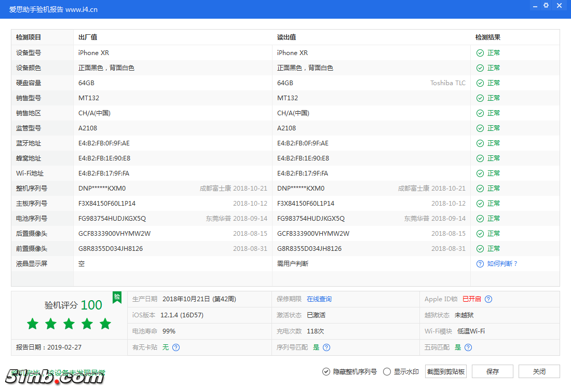Click the question mark icon next to 如何判断
Screen dimensions: 571x389
pos(480,263)
